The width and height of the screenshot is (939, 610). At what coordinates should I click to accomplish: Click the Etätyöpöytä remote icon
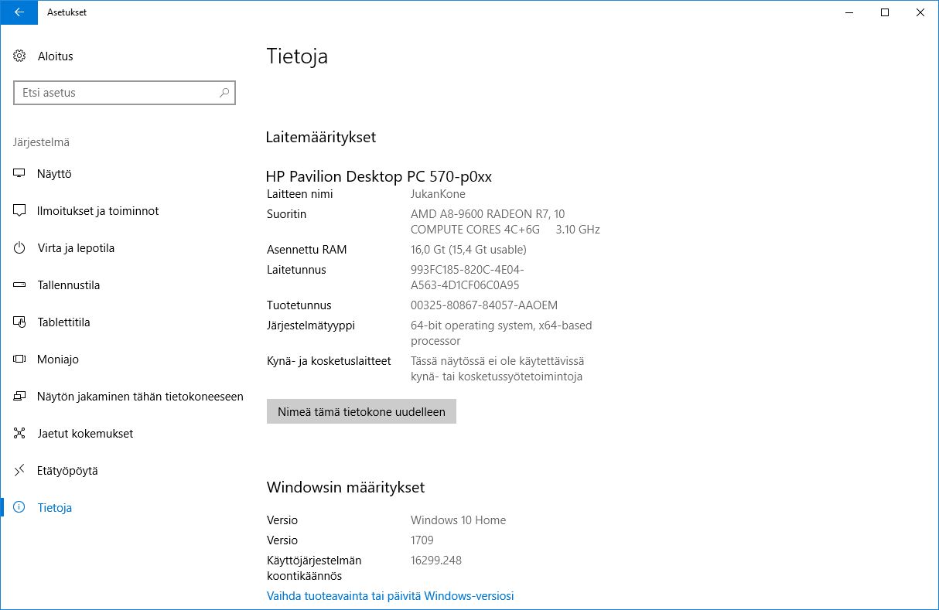20,471
